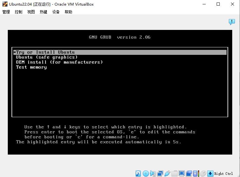Open the shared folders status icon
240x177 pixels.
tap(175, 174)
